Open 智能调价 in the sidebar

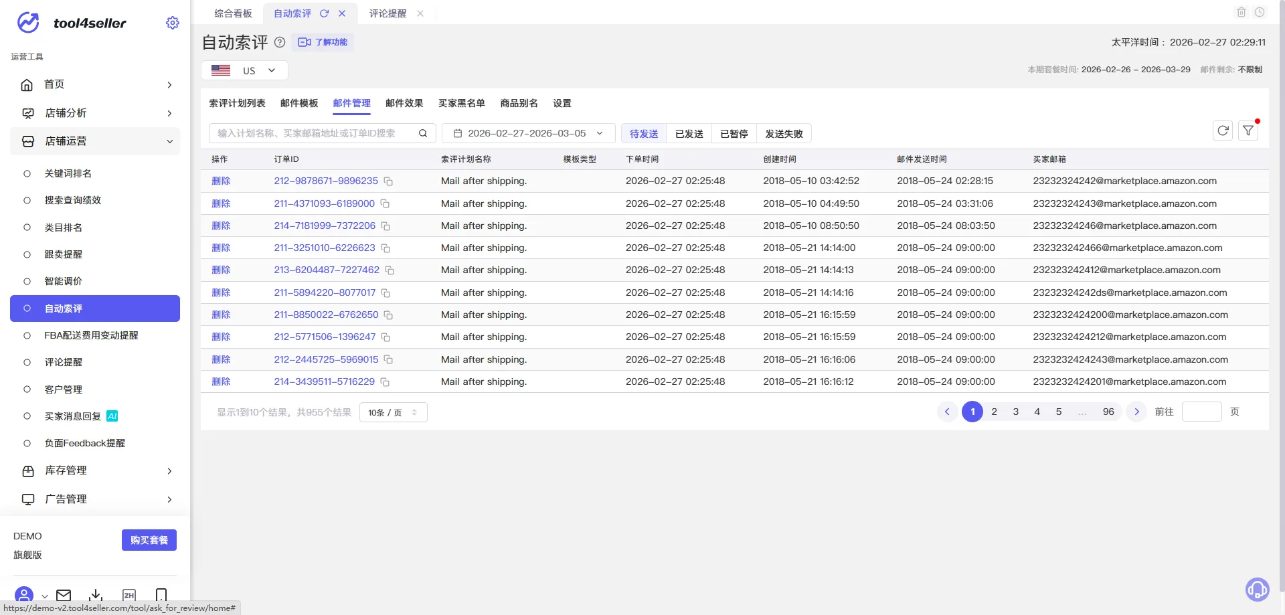click(x=95, y=281)
